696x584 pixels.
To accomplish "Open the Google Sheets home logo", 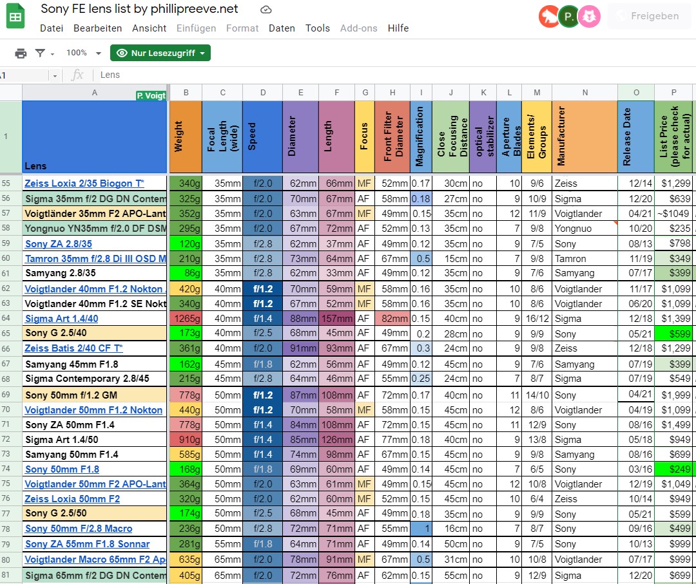I will pyautogui.click(x=15, y=16).
